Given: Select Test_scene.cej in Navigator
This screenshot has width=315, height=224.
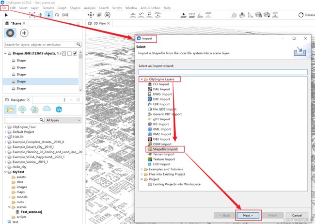Looking at the screenshot, I should click(29, 212).
